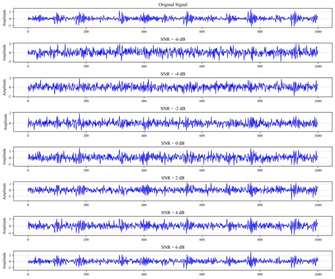335x279 pixels.
Task: Click x-axis tick 1000 of SNR = 6 dB plot
Action: click(318, 274)
